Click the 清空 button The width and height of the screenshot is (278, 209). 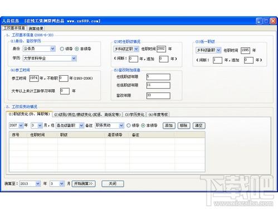199,125
